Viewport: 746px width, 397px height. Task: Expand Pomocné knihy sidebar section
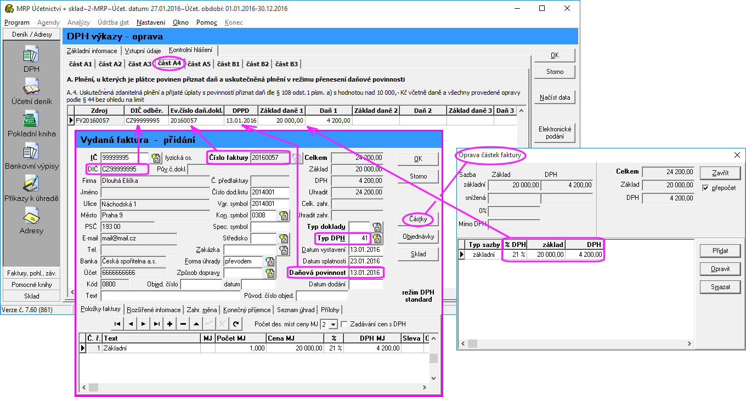pos(31,285)
